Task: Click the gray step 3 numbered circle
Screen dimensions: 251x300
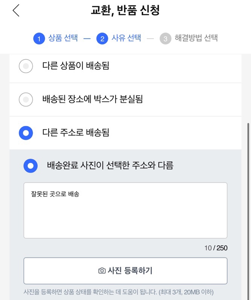Action: [x=165, y=38]
